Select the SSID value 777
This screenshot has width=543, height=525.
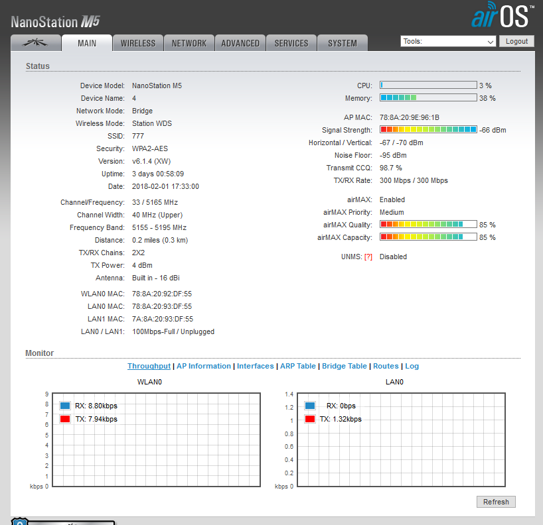(x=138, y=137)
